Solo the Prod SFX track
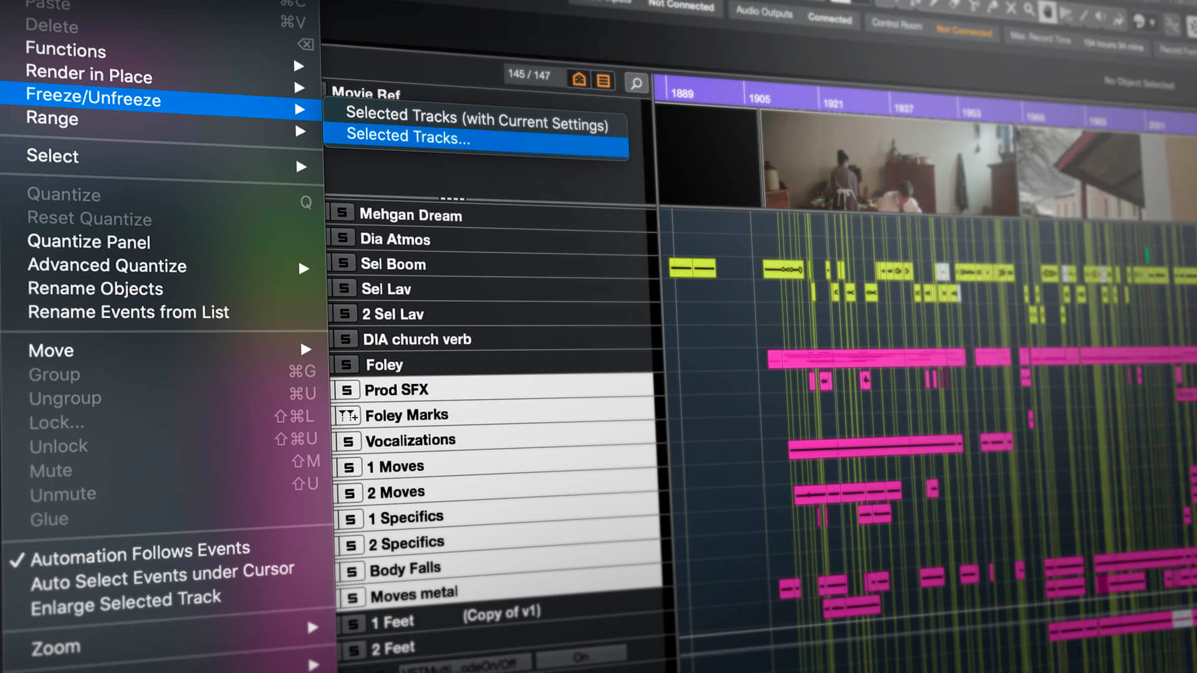 (x=347, y=390)
